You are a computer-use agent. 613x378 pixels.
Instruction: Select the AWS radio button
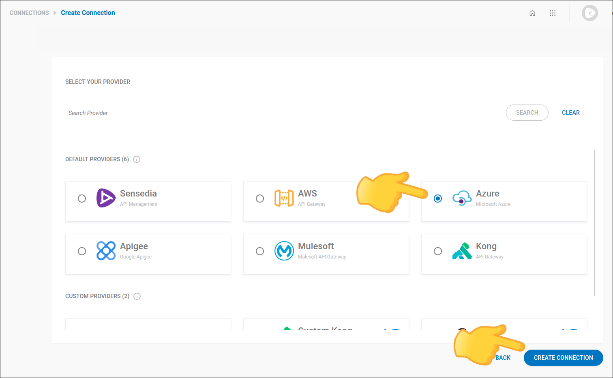pyautogui.click(x=260, y=199)
